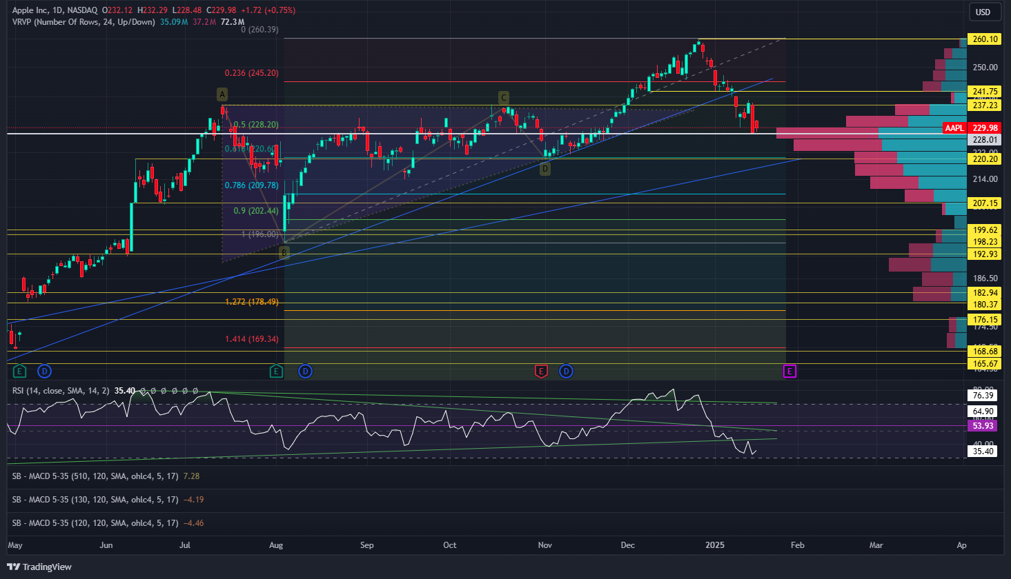The width and height of the screenshot is (1011, 579).
Task: Click the Oct label on time axis
Action: [x=450, y=545]
